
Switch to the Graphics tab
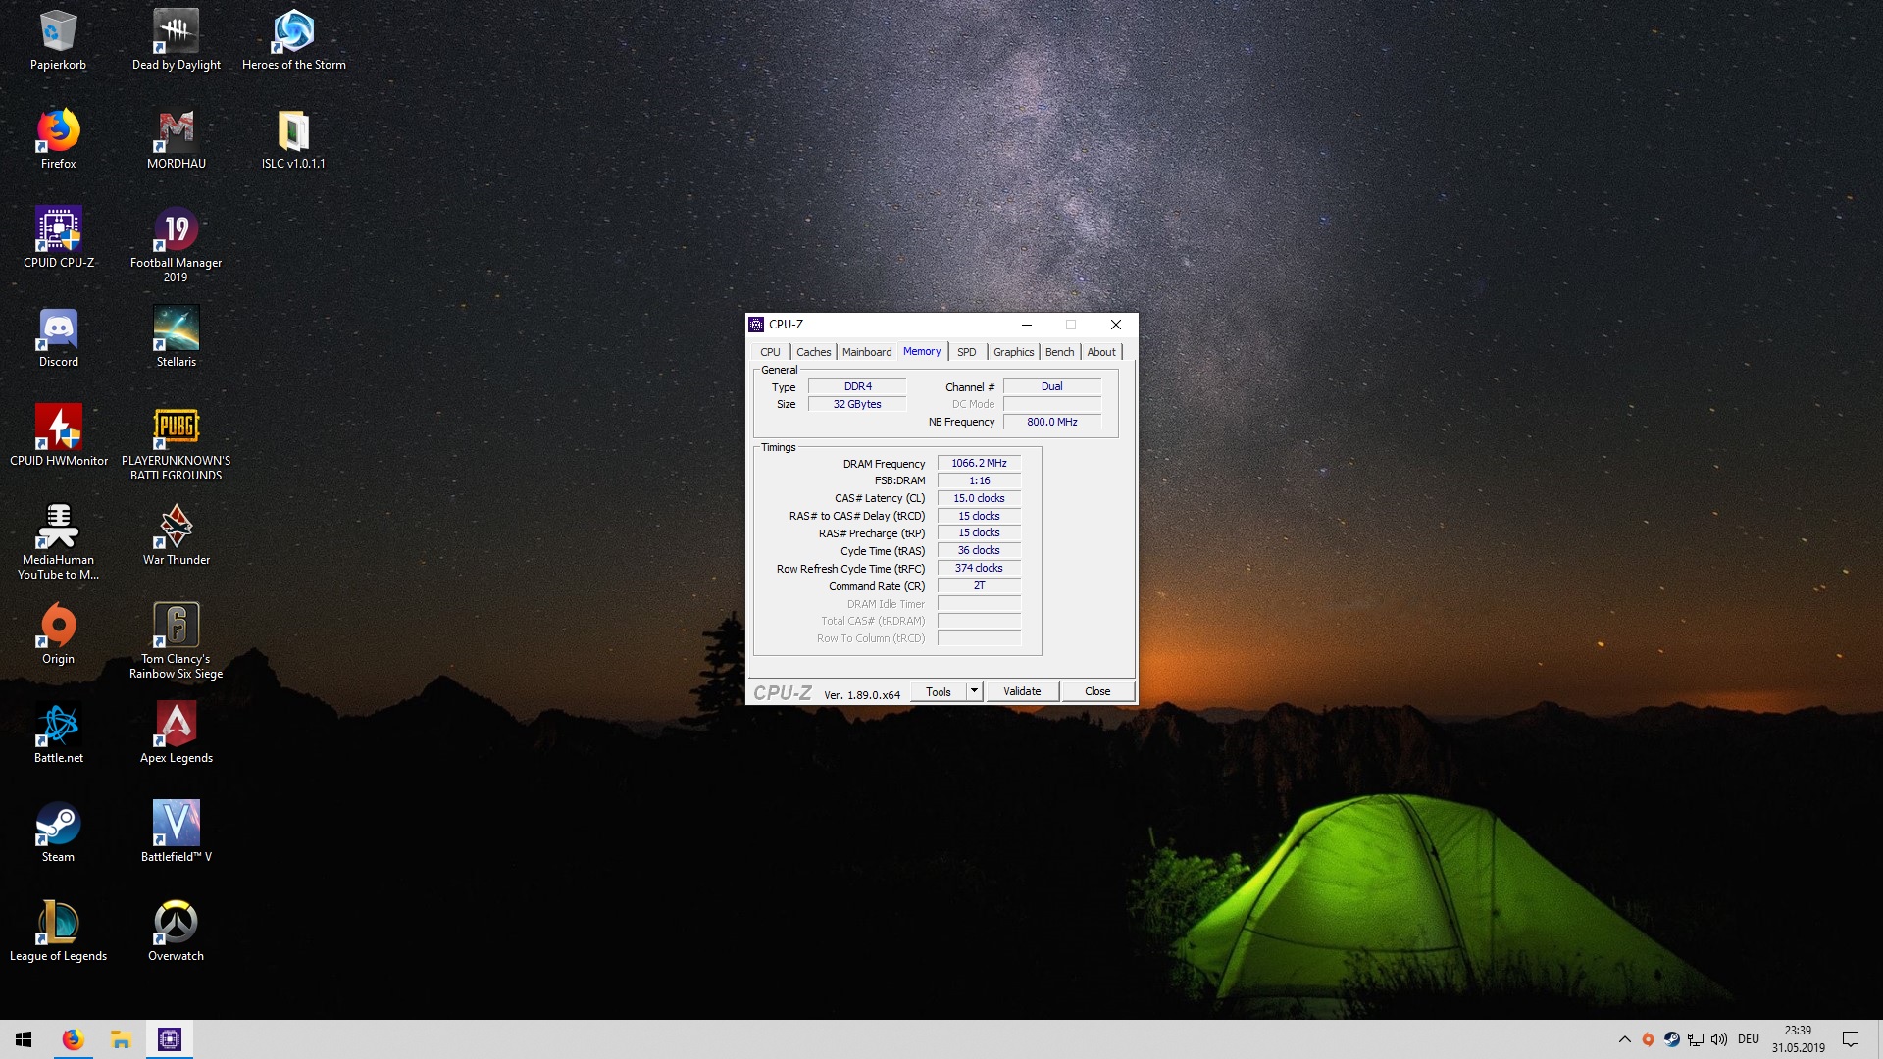pyautogui.click(x=1013, y=352)
